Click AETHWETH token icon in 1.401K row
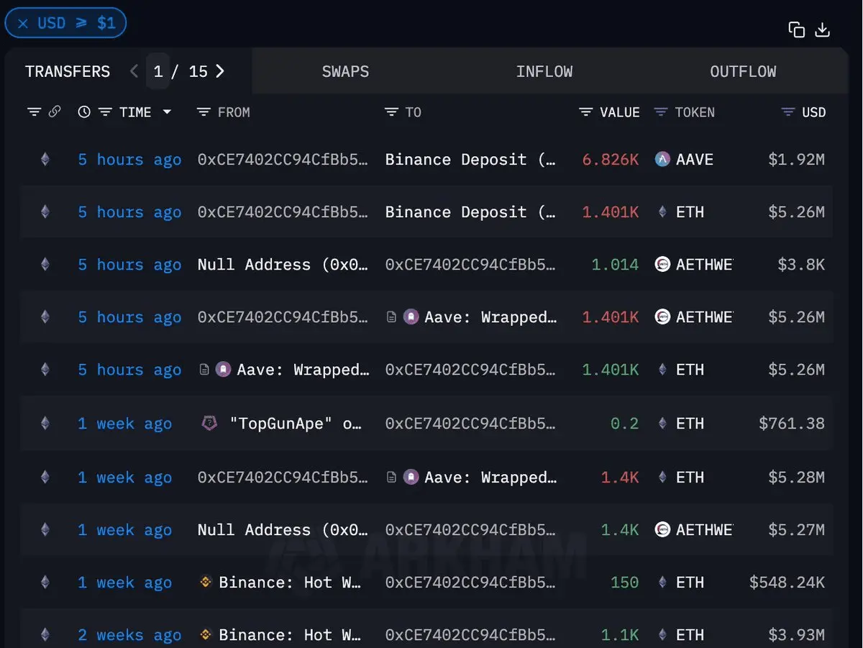 click(x=662, y=317)
